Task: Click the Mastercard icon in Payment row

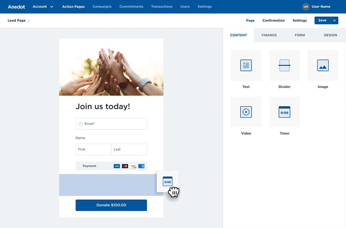Action: [x=125, y=166]
